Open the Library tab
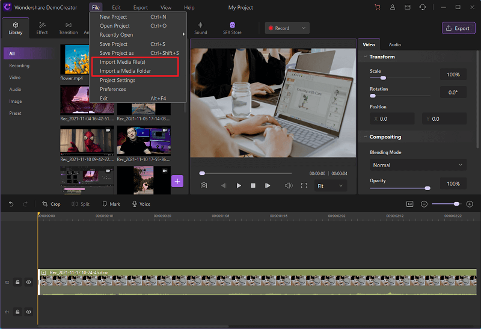 (x=16, y=28)
